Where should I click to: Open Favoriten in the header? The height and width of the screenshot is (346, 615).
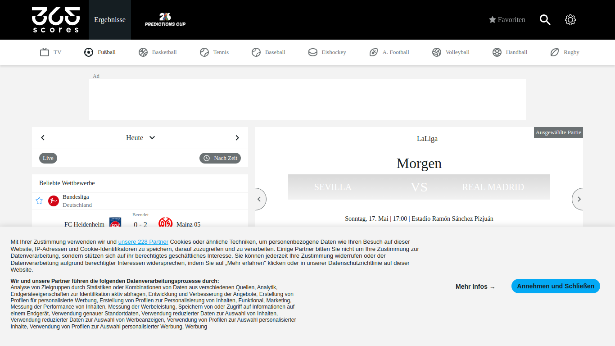507,20
